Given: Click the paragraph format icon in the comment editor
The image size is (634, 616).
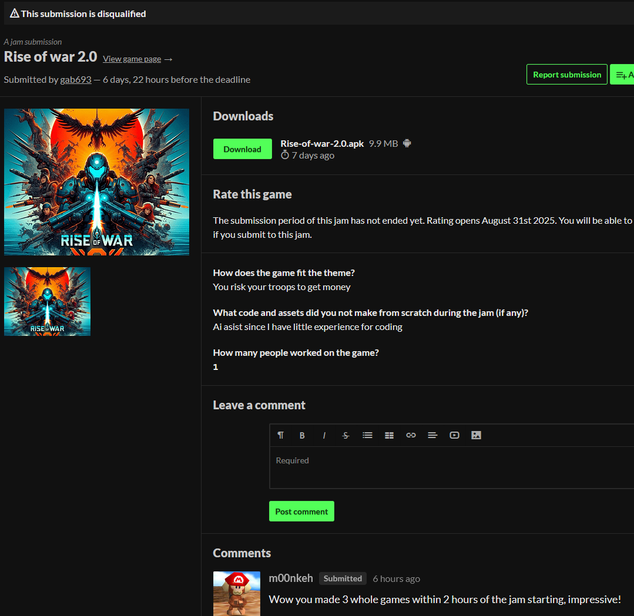Looking at the screenshot, I should tap(281, 435).
